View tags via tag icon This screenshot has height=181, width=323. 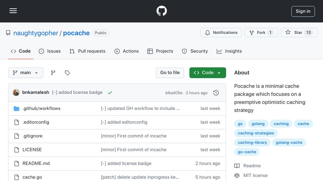pyautogui.click(x=67, y=73)
